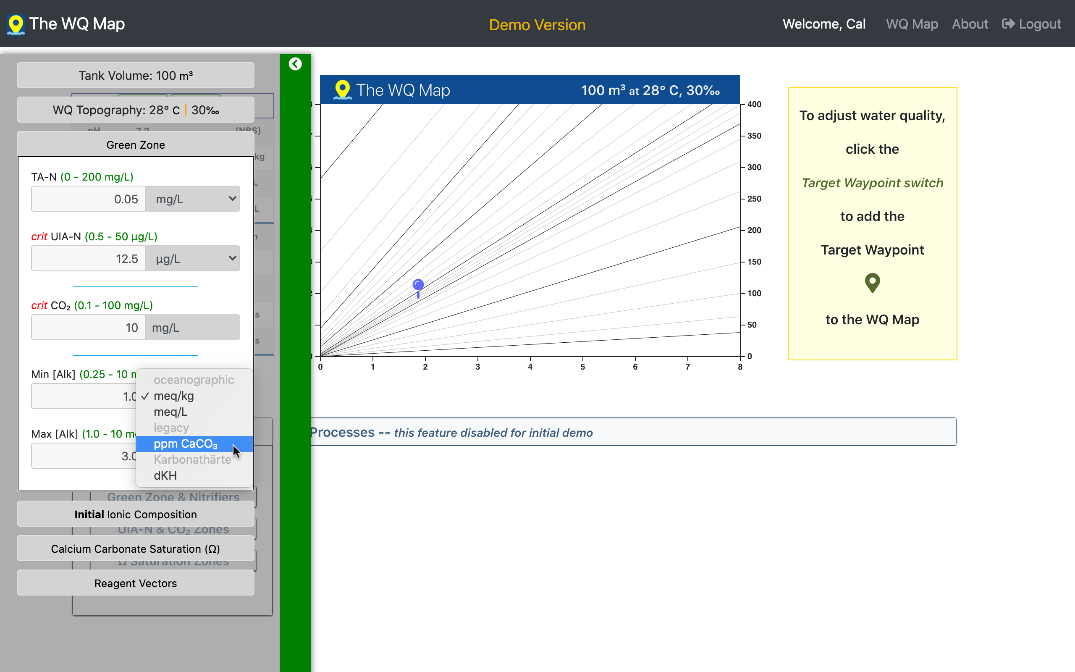Choose the dKH alkalinity unit option
The width and height of the screenshot is (1075, 672).
[165, 475]
